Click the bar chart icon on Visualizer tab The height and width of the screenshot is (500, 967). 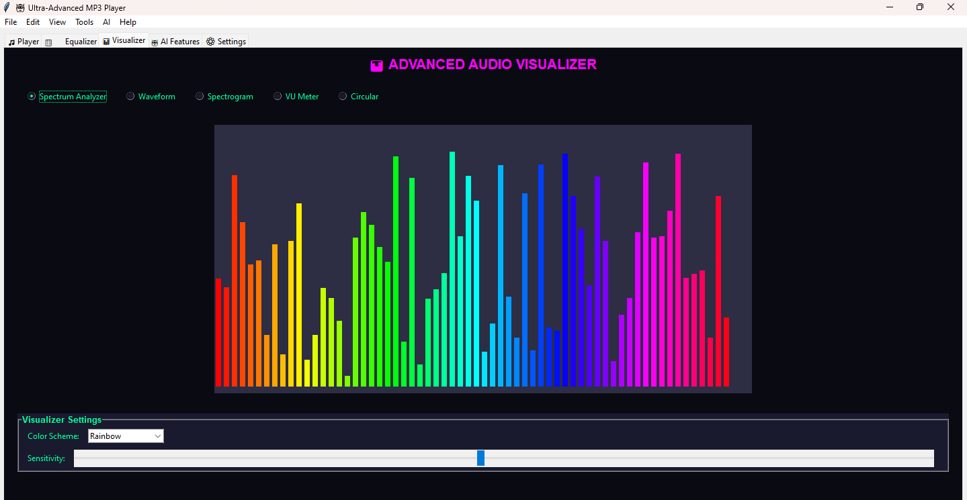point(106,41)
